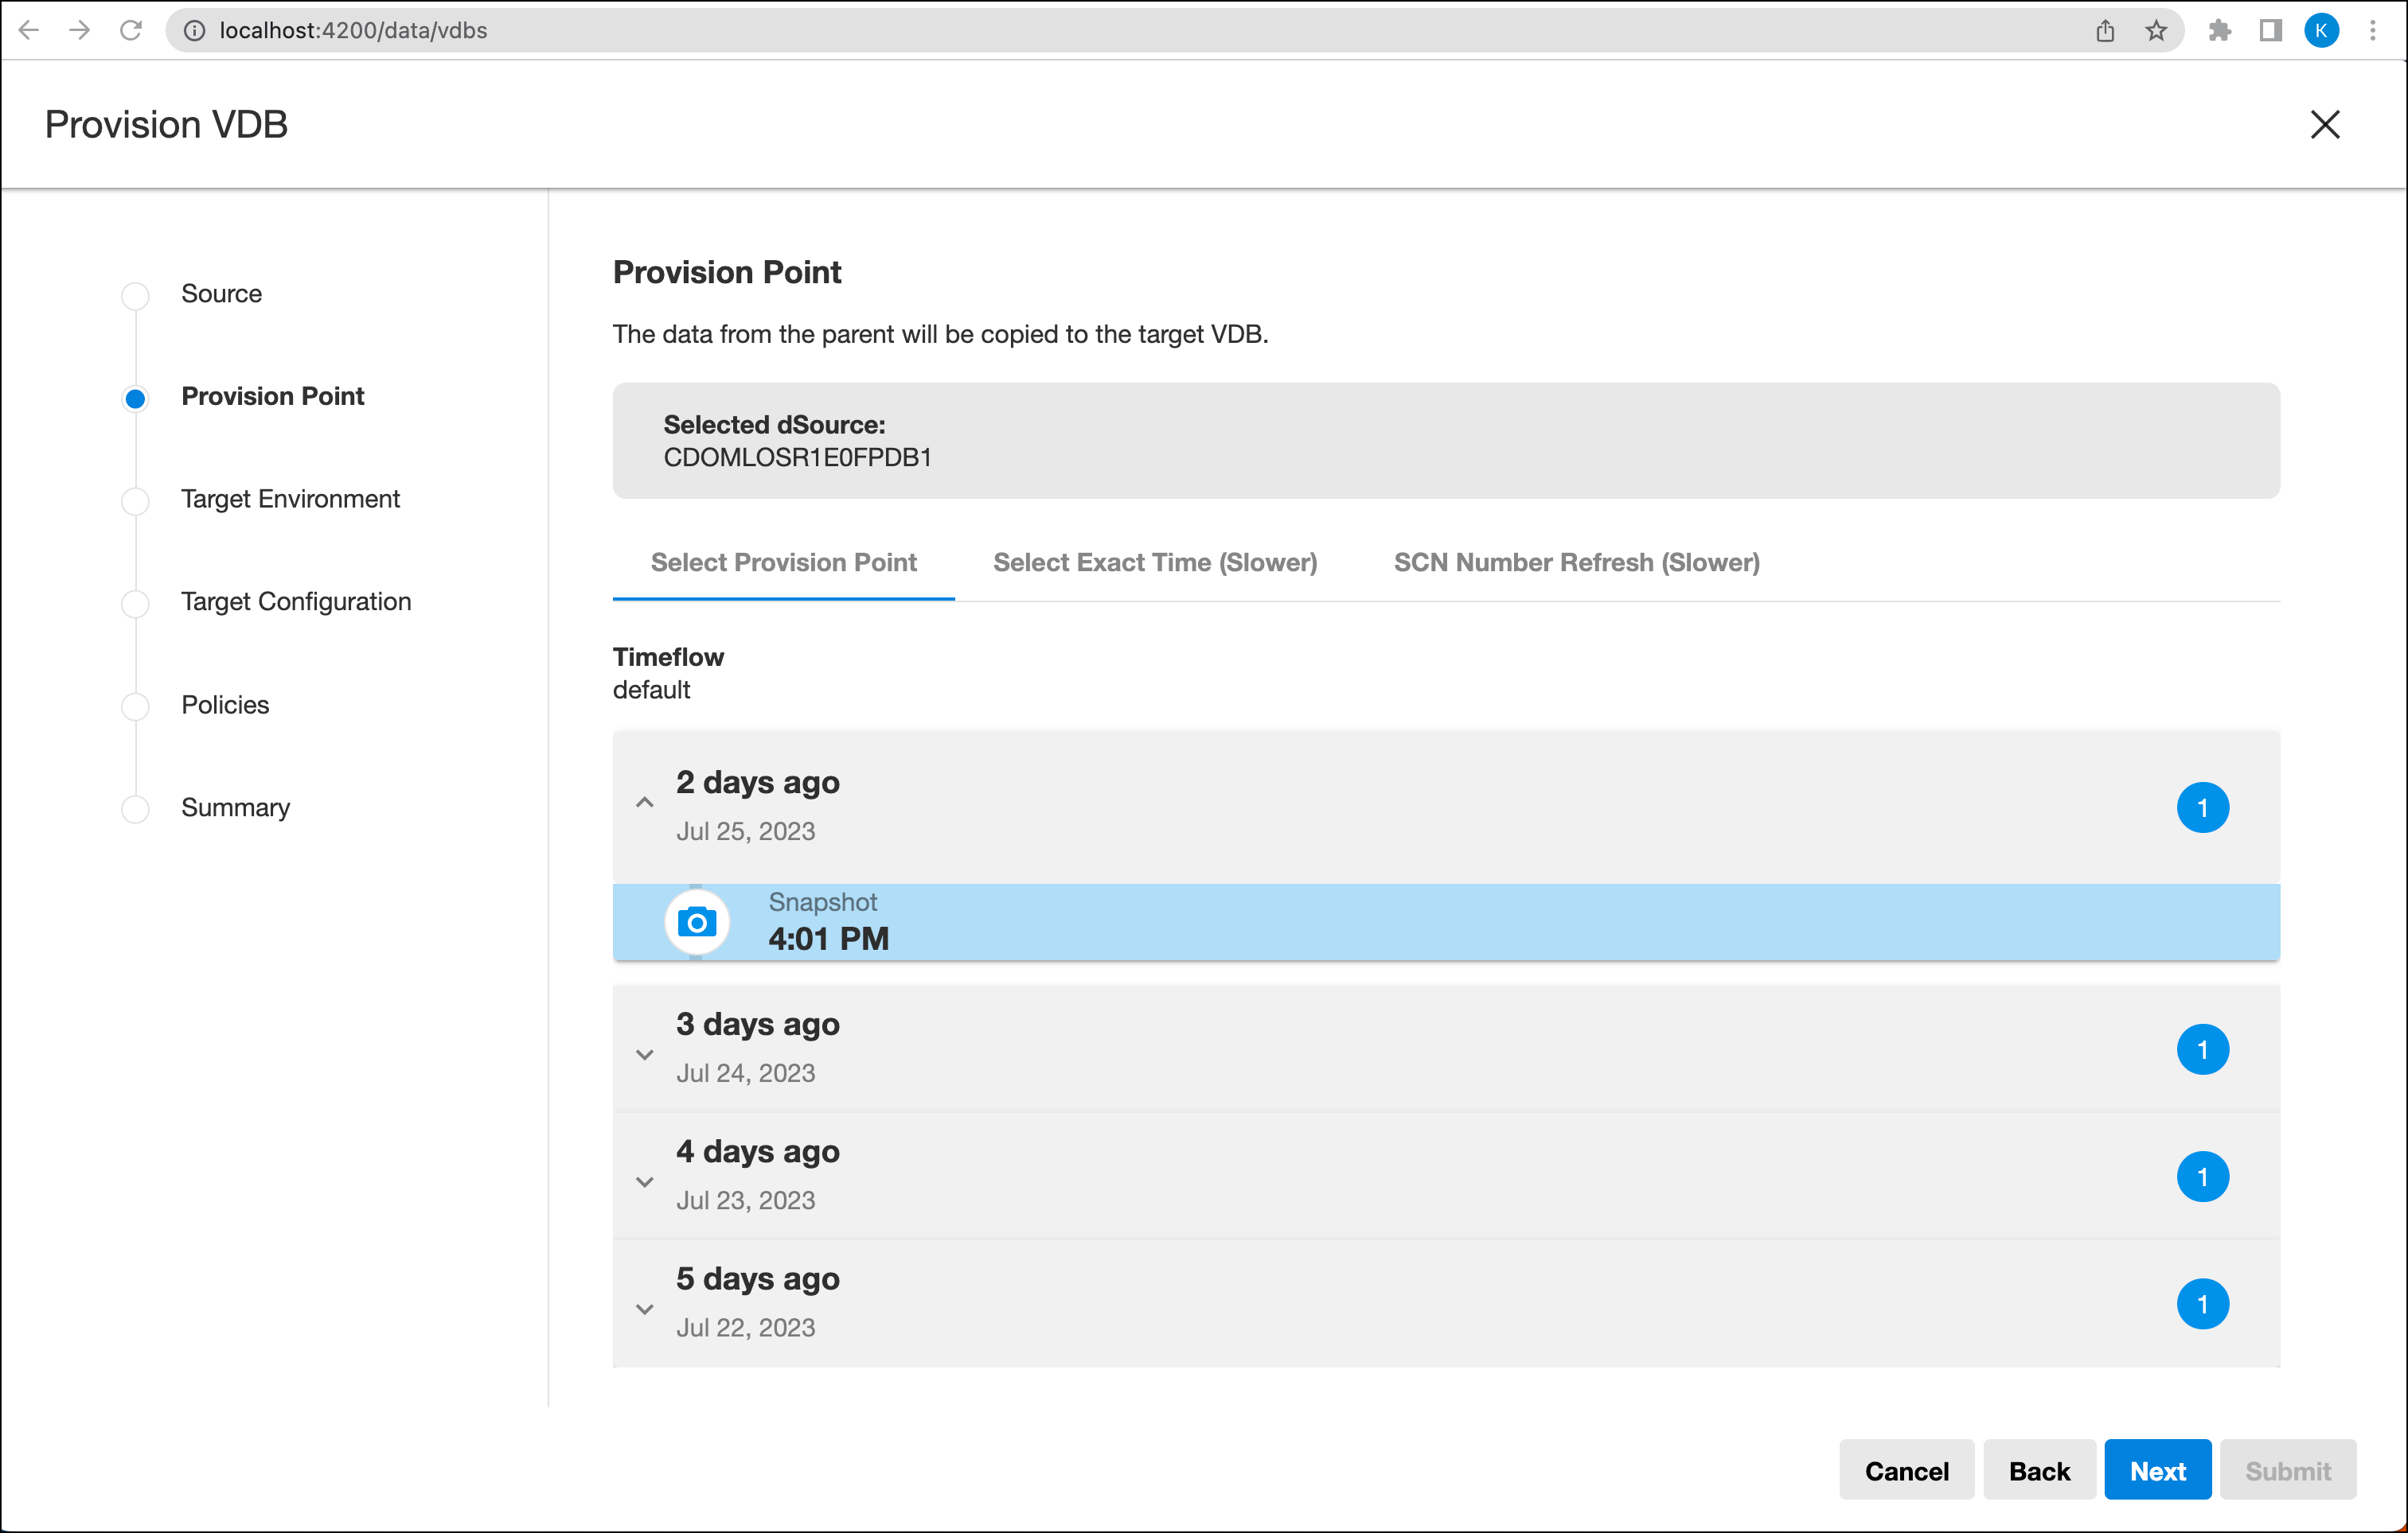Cancel the Provision VDB wizard

coord(1906,1470)
